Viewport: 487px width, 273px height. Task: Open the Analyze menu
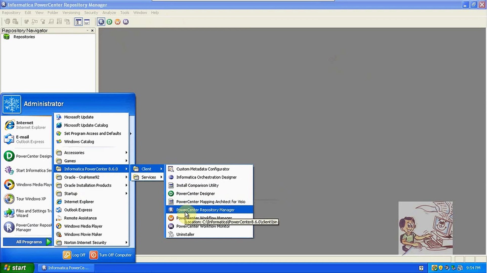click(109, 13)
